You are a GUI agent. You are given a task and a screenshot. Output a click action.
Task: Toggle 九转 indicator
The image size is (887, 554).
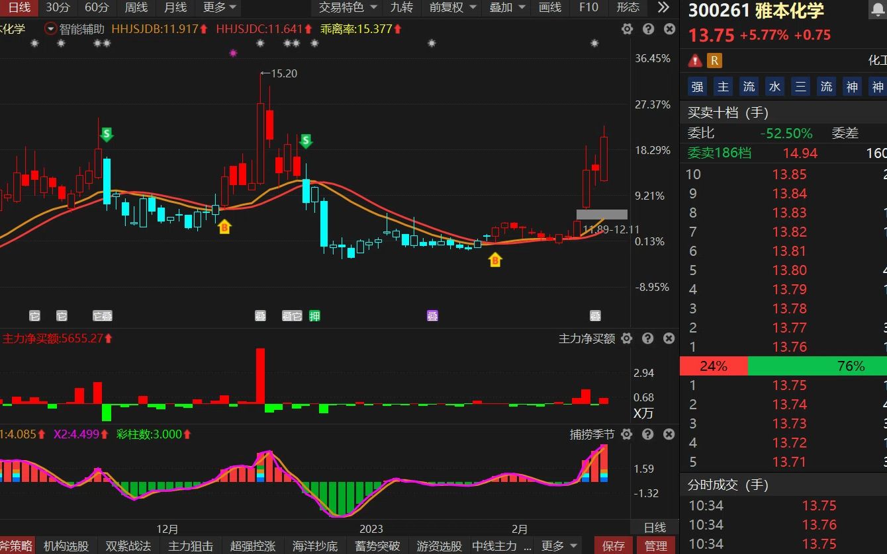[401, 7]
